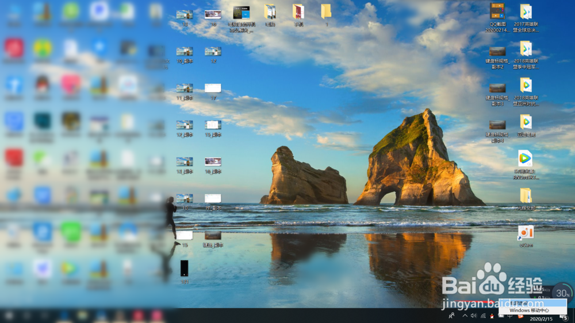Expand the hidden tray icons chevron
Screen dimensions: 575x323
pyautogui.click(x=465, y=316)
